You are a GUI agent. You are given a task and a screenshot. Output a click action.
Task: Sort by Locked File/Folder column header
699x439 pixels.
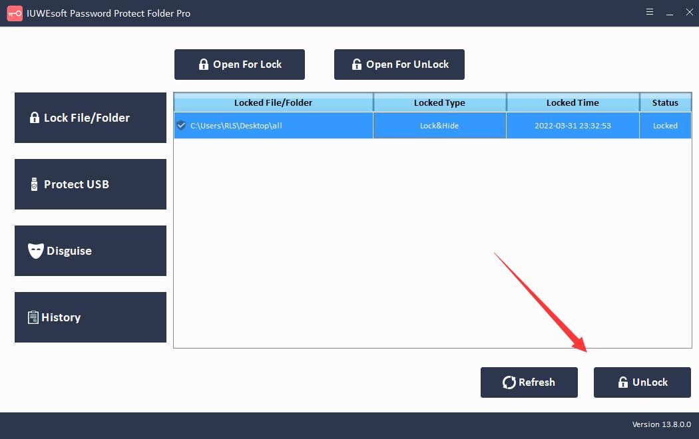coord(273,103)
